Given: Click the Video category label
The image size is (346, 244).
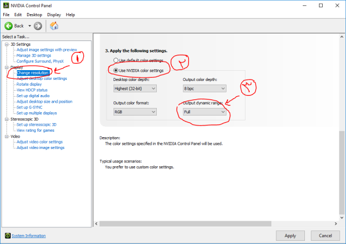Looking at the screenshot, I should [15, 137].
